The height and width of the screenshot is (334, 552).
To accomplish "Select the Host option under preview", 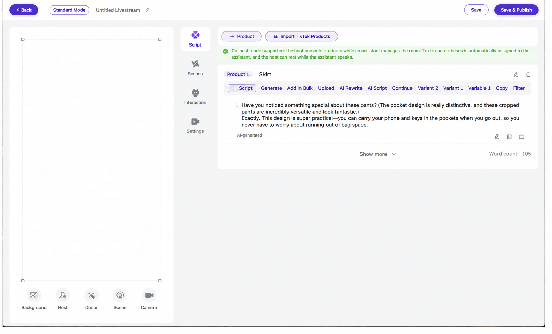I will coord(63,299).
